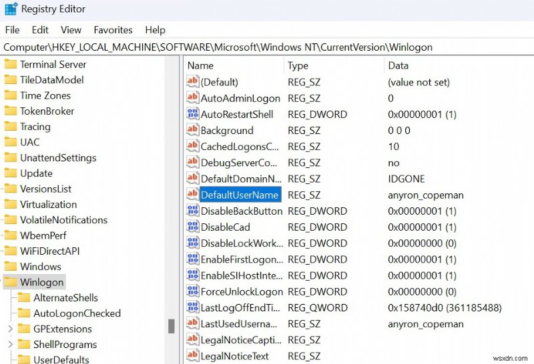
Task: Sort values by Name column header
Action: click(x=200, y=65)
